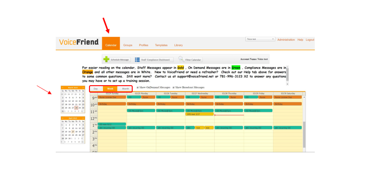Open Thursday's orange Nurse event
The image size is (366, 183).
pos(236,97)
